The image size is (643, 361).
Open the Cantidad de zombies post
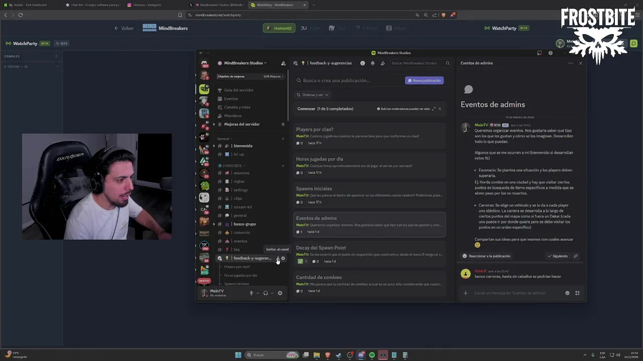click(x=370, y=284)
